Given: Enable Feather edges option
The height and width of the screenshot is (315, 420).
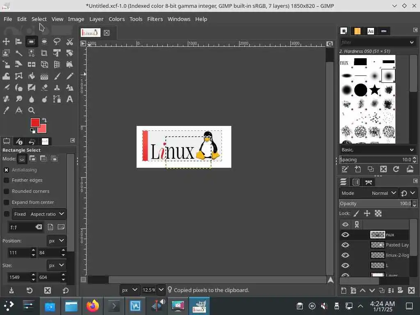Looking at the screenshot, I should point(7,180).
